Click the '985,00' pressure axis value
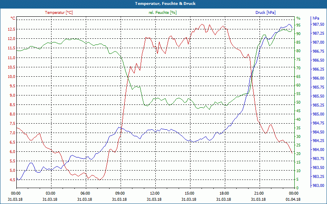Viewport: 327px width, 204px height. click(318, 114)
